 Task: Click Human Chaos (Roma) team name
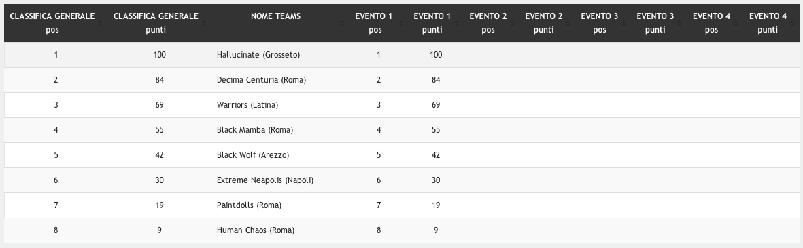256,230
